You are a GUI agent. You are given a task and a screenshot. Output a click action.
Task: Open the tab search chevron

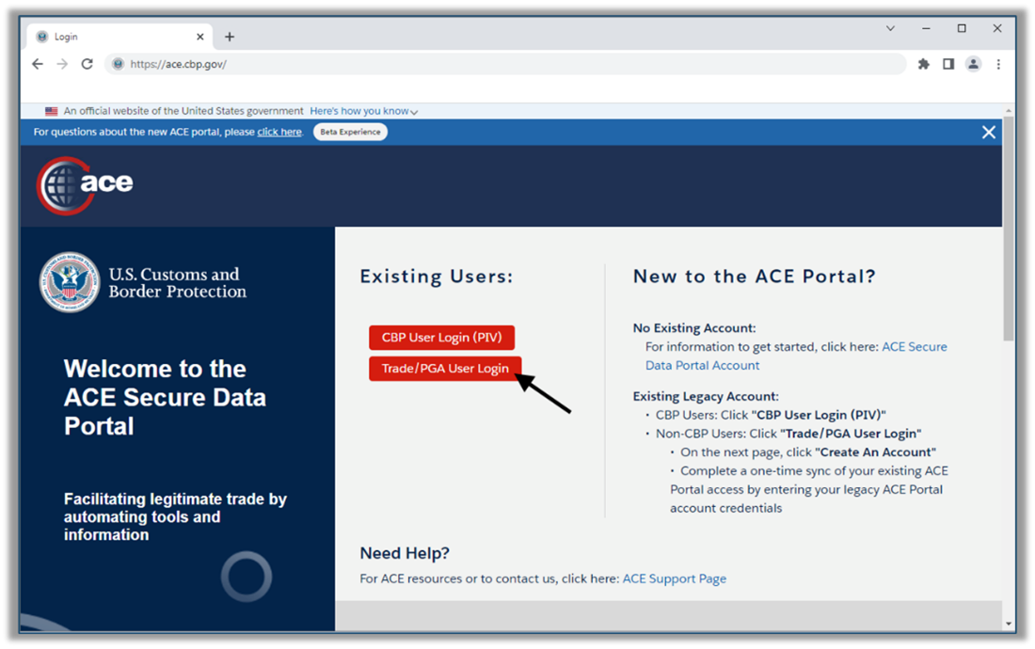tap(890, 28)
